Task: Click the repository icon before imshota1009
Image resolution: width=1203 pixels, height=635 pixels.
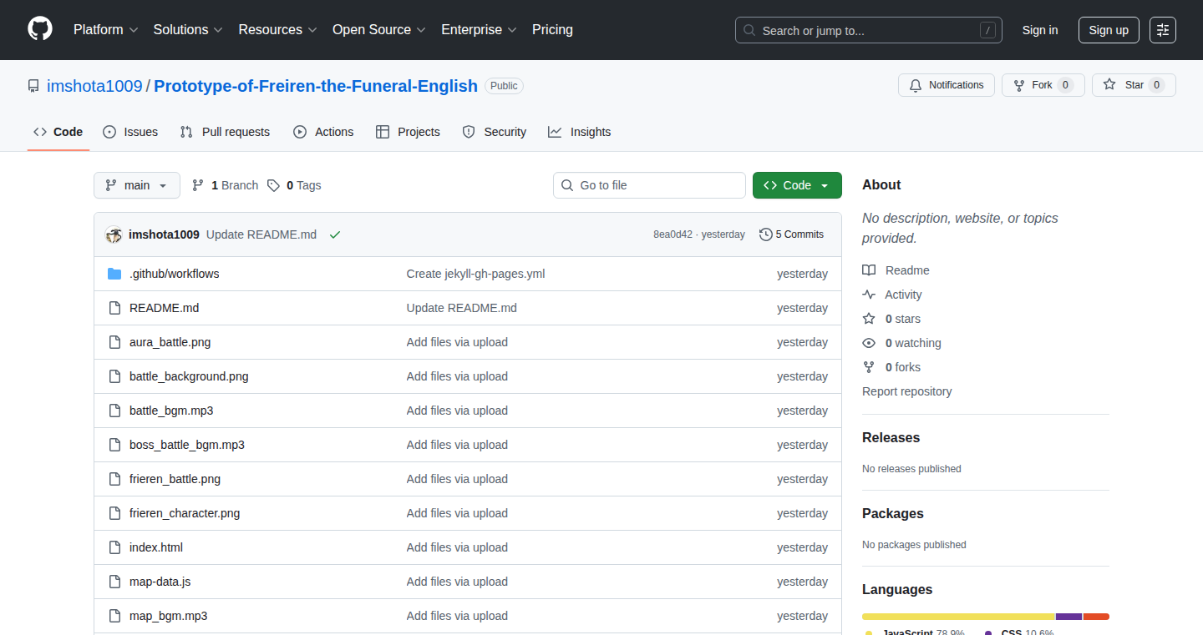Action: [33, 86]
